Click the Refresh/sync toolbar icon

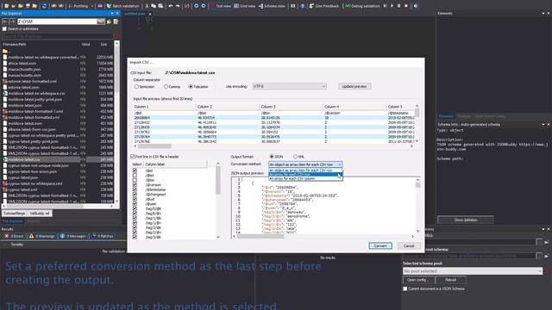tap(44, 6)
